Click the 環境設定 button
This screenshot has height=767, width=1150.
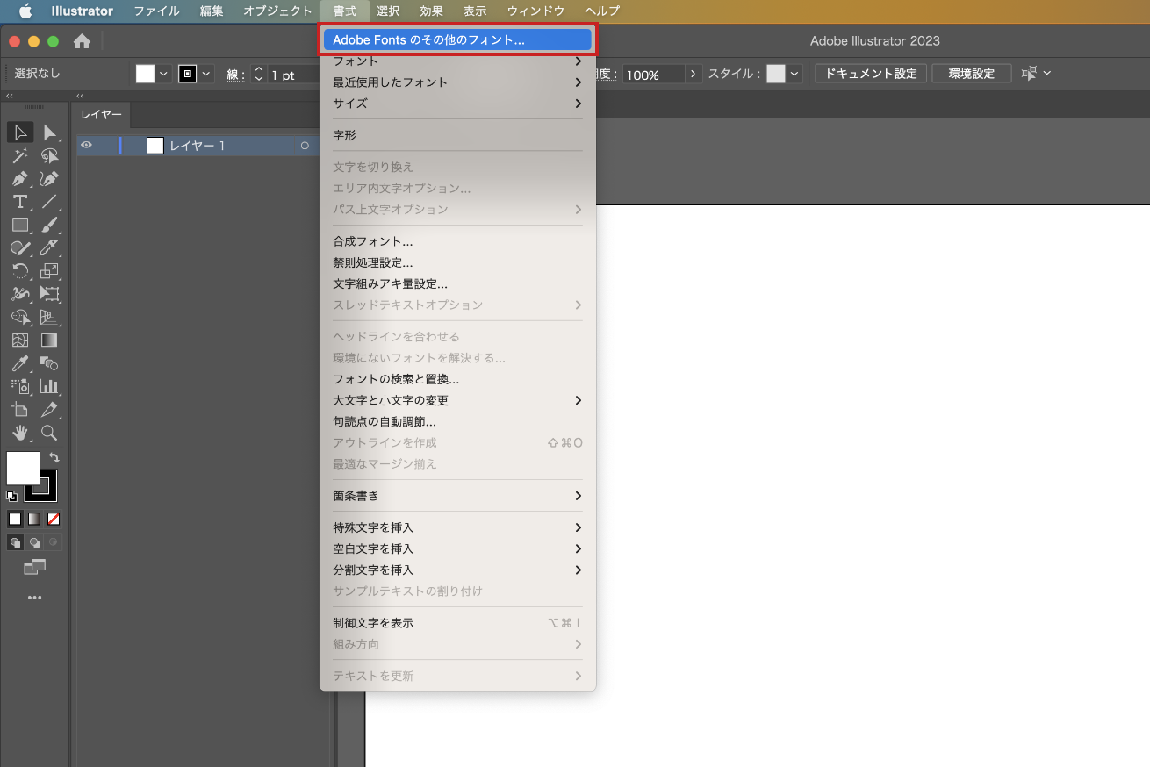coord(971,74)
